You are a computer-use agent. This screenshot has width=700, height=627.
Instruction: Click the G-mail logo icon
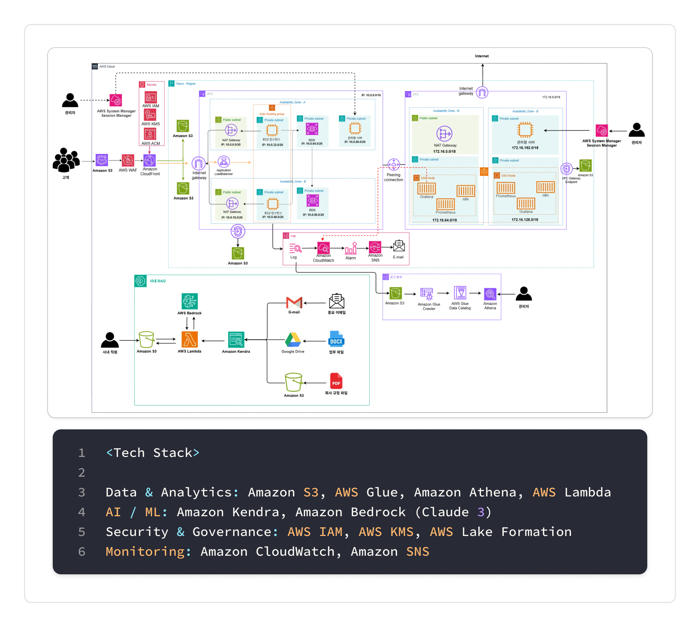tap(294, 302)
